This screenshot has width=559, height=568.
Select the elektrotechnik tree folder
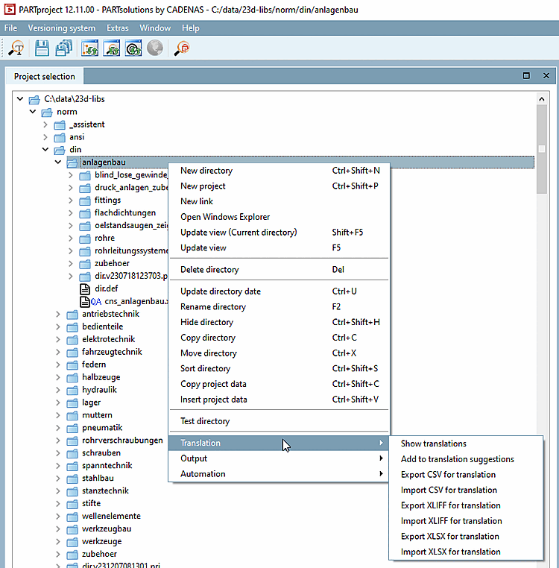pyautogui.click(x=108, y=339)
